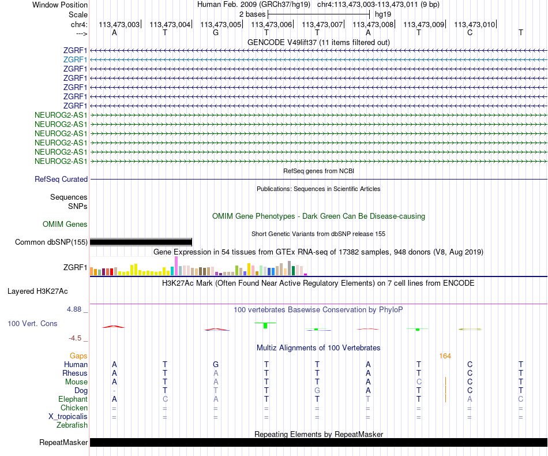Click 'Multiz Alignments of 100 Vertebrates' title
Viewport: 548px width, 456px height.
pos(318,347)
